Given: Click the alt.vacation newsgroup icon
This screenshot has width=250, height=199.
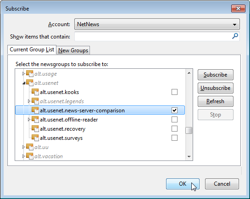Looking at the screenshot, I should tap(30, 156).
